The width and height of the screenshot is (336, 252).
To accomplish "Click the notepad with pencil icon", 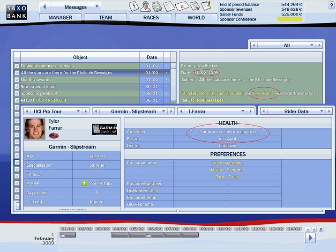I will 206,6.
